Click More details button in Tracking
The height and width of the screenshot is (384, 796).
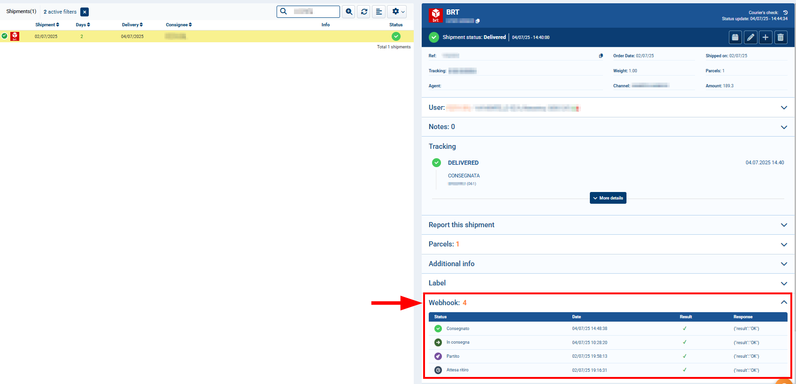click(608, 198)
